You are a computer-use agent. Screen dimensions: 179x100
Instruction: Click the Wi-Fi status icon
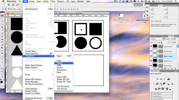(x=146, y=1)
